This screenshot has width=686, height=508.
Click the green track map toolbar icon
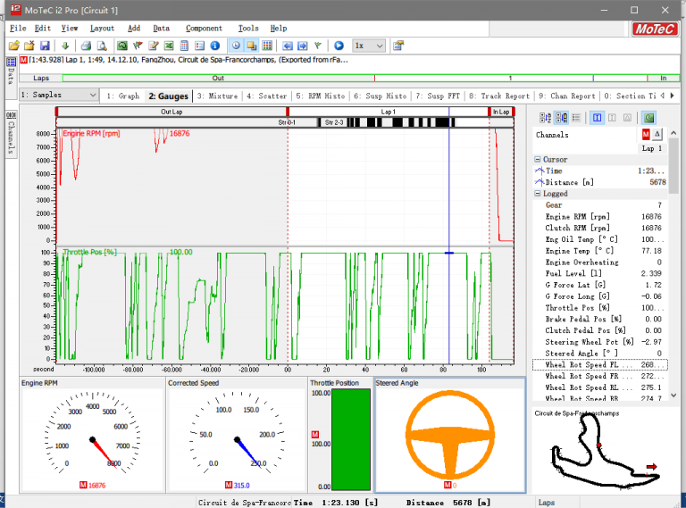(122, 46)
